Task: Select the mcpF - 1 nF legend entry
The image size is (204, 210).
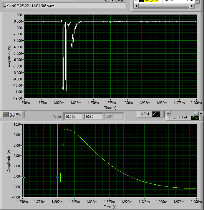Action: 178,117
